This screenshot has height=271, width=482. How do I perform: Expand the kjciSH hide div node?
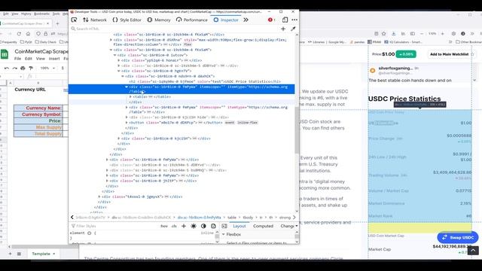(x=127, y=117)
